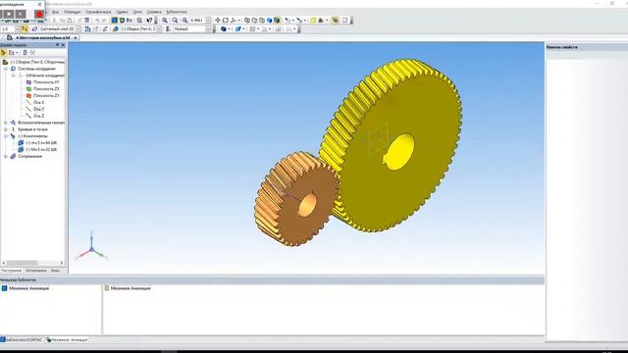Select Ось Y in the tree
The height and width of the screenshot is (353, 628).
coord(39,109)
